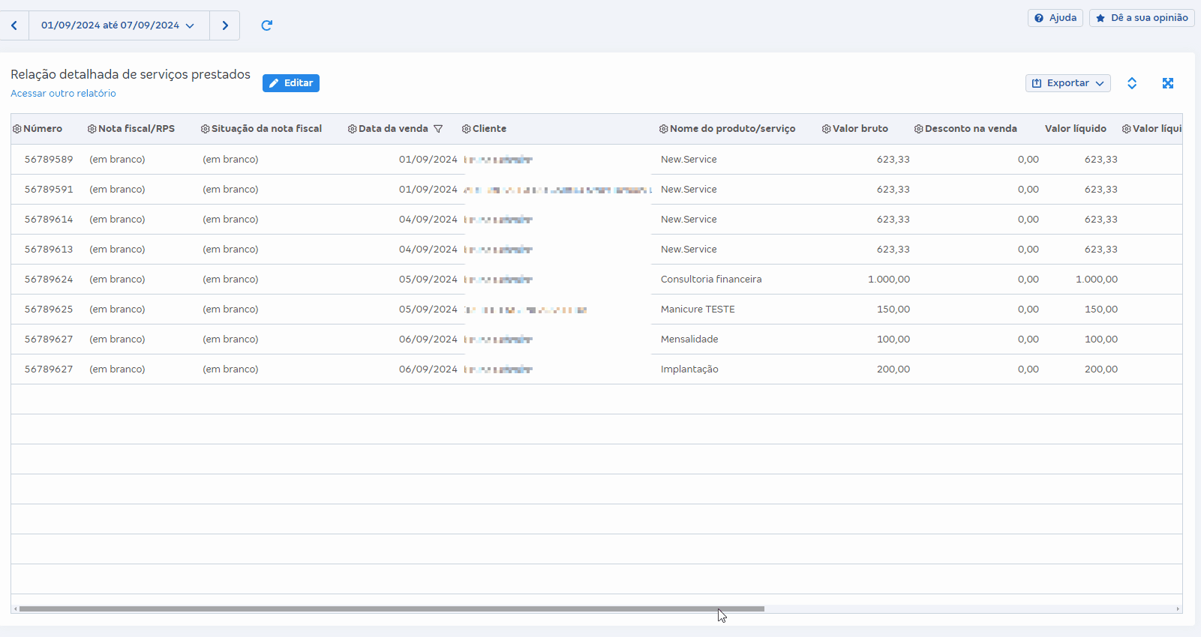Expand the Exportar dropdown
This screenshot has width=1201, height=637.
point(1067,83)
